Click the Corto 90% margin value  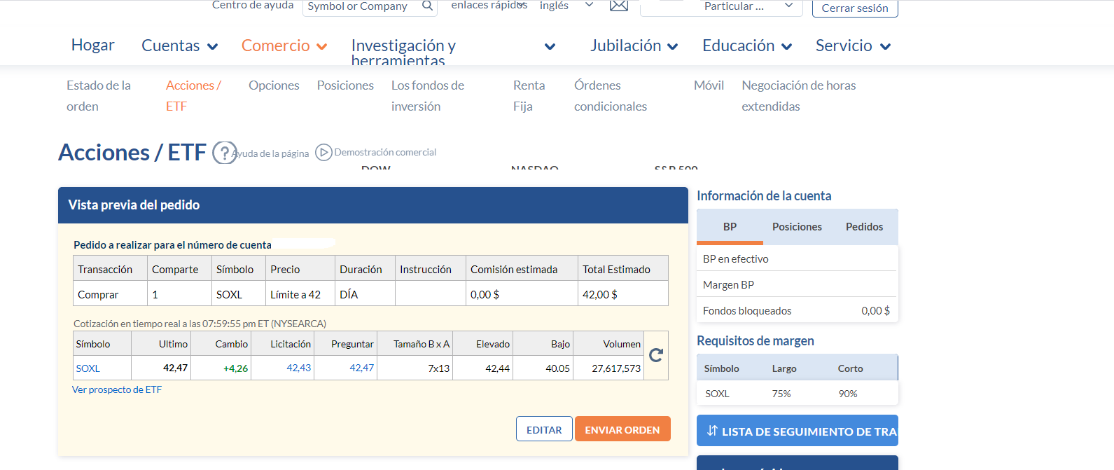848,394
